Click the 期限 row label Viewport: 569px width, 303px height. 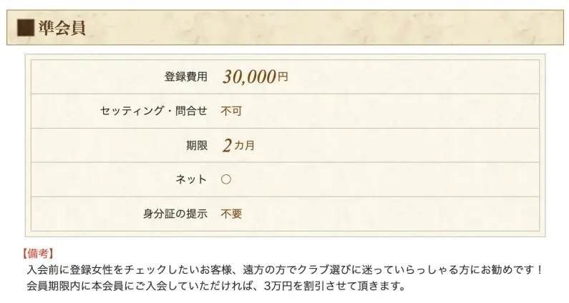pyautogui.click(x=197, y=145)
